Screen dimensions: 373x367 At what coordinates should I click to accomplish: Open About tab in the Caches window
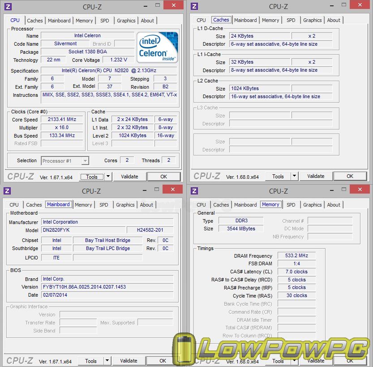click(334, 20)
